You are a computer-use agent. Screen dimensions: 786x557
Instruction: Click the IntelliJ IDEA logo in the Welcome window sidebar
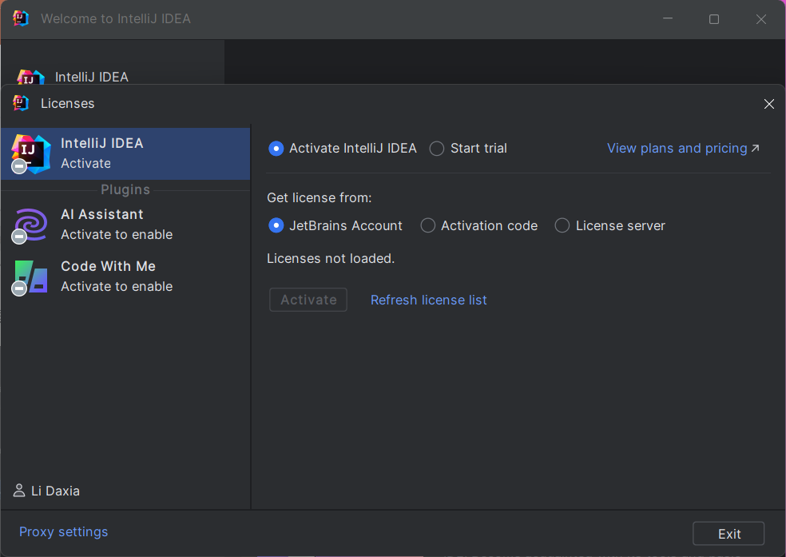[x=30, y=77]
